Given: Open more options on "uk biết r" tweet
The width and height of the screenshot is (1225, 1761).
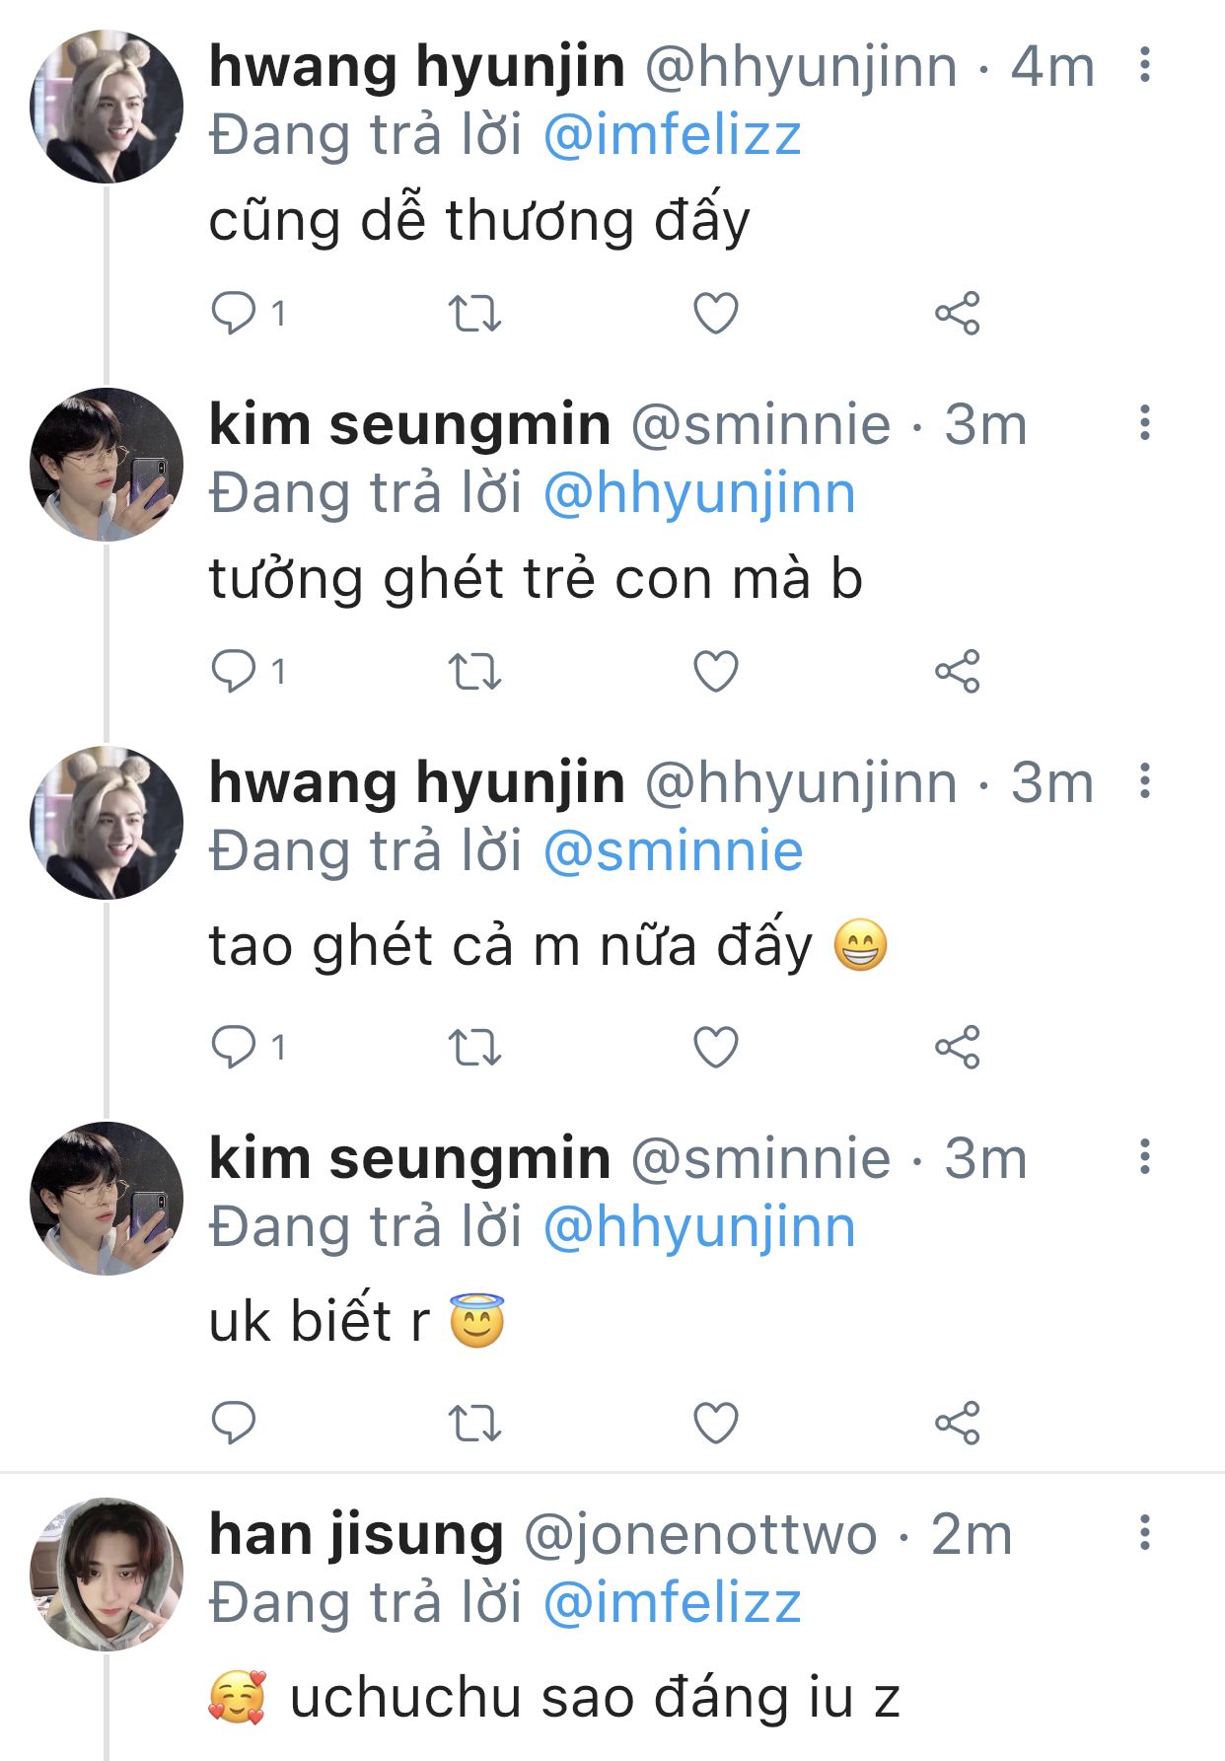Looking at the screenshot, I should tap(1144, 1156).
